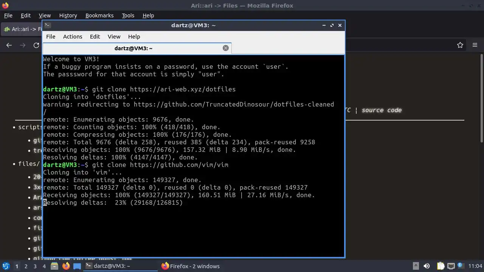Click the 'Resolving deltas: 23%' progress line

pos(113,202)
